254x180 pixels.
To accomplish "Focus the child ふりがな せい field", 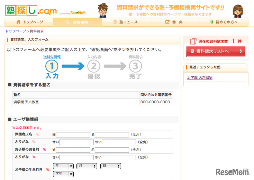I will click(x=76, y=157).
